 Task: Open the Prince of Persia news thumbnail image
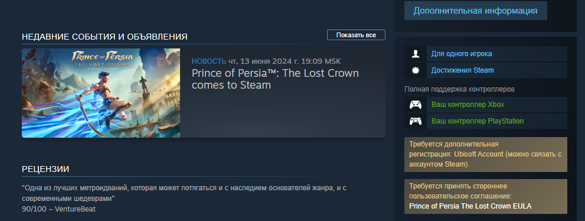pyautogui.click(x=101, y=93)
